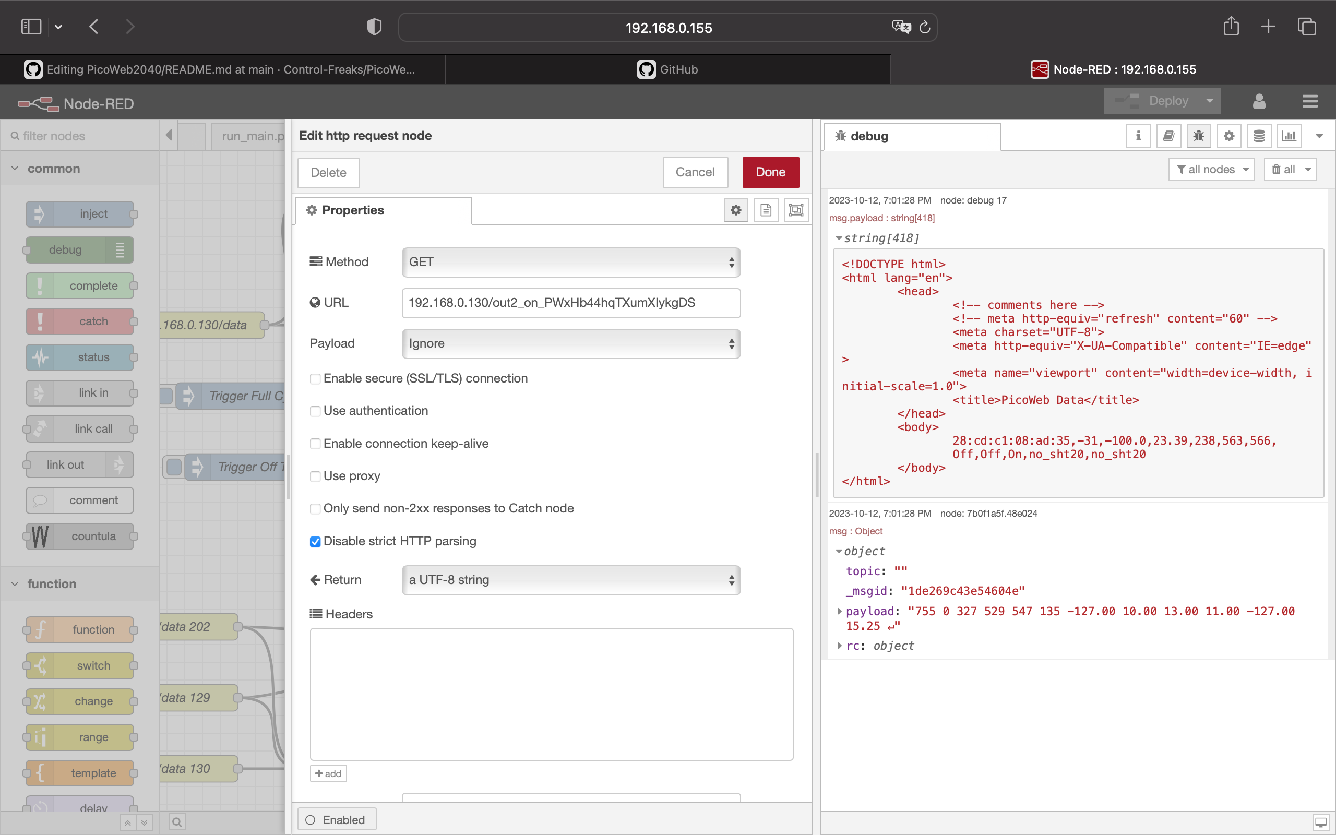
Task: Open the Help sidebar book icon
Action: point(1168,135)
